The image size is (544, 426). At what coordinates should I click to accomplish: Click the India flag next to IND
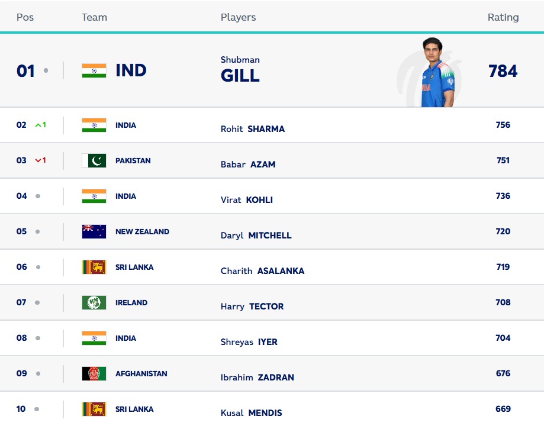(x=94, y=70)
